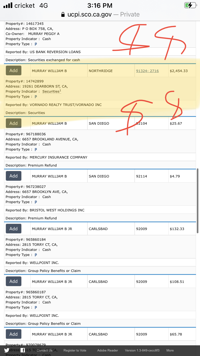Select the CARLSBAD cell in the $132.33 row
This screenshot has width=200, height=356.
pos(111,229)
